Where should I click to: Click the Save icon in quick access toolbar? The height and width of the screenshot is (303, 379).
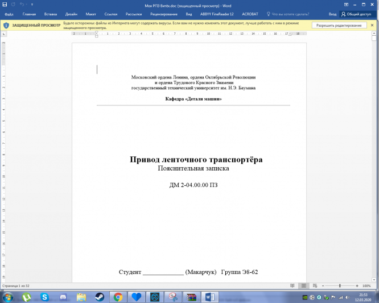(x=5, y=5)
